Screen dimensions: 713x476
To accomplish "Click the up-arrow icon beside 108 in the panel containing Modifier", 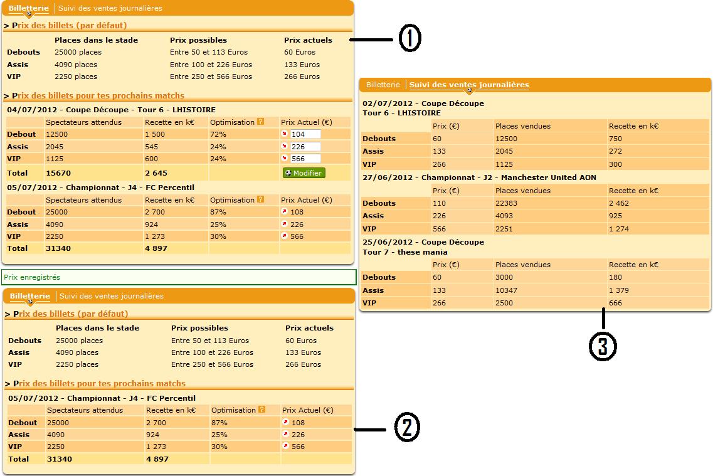I will (x=285, y=211).
